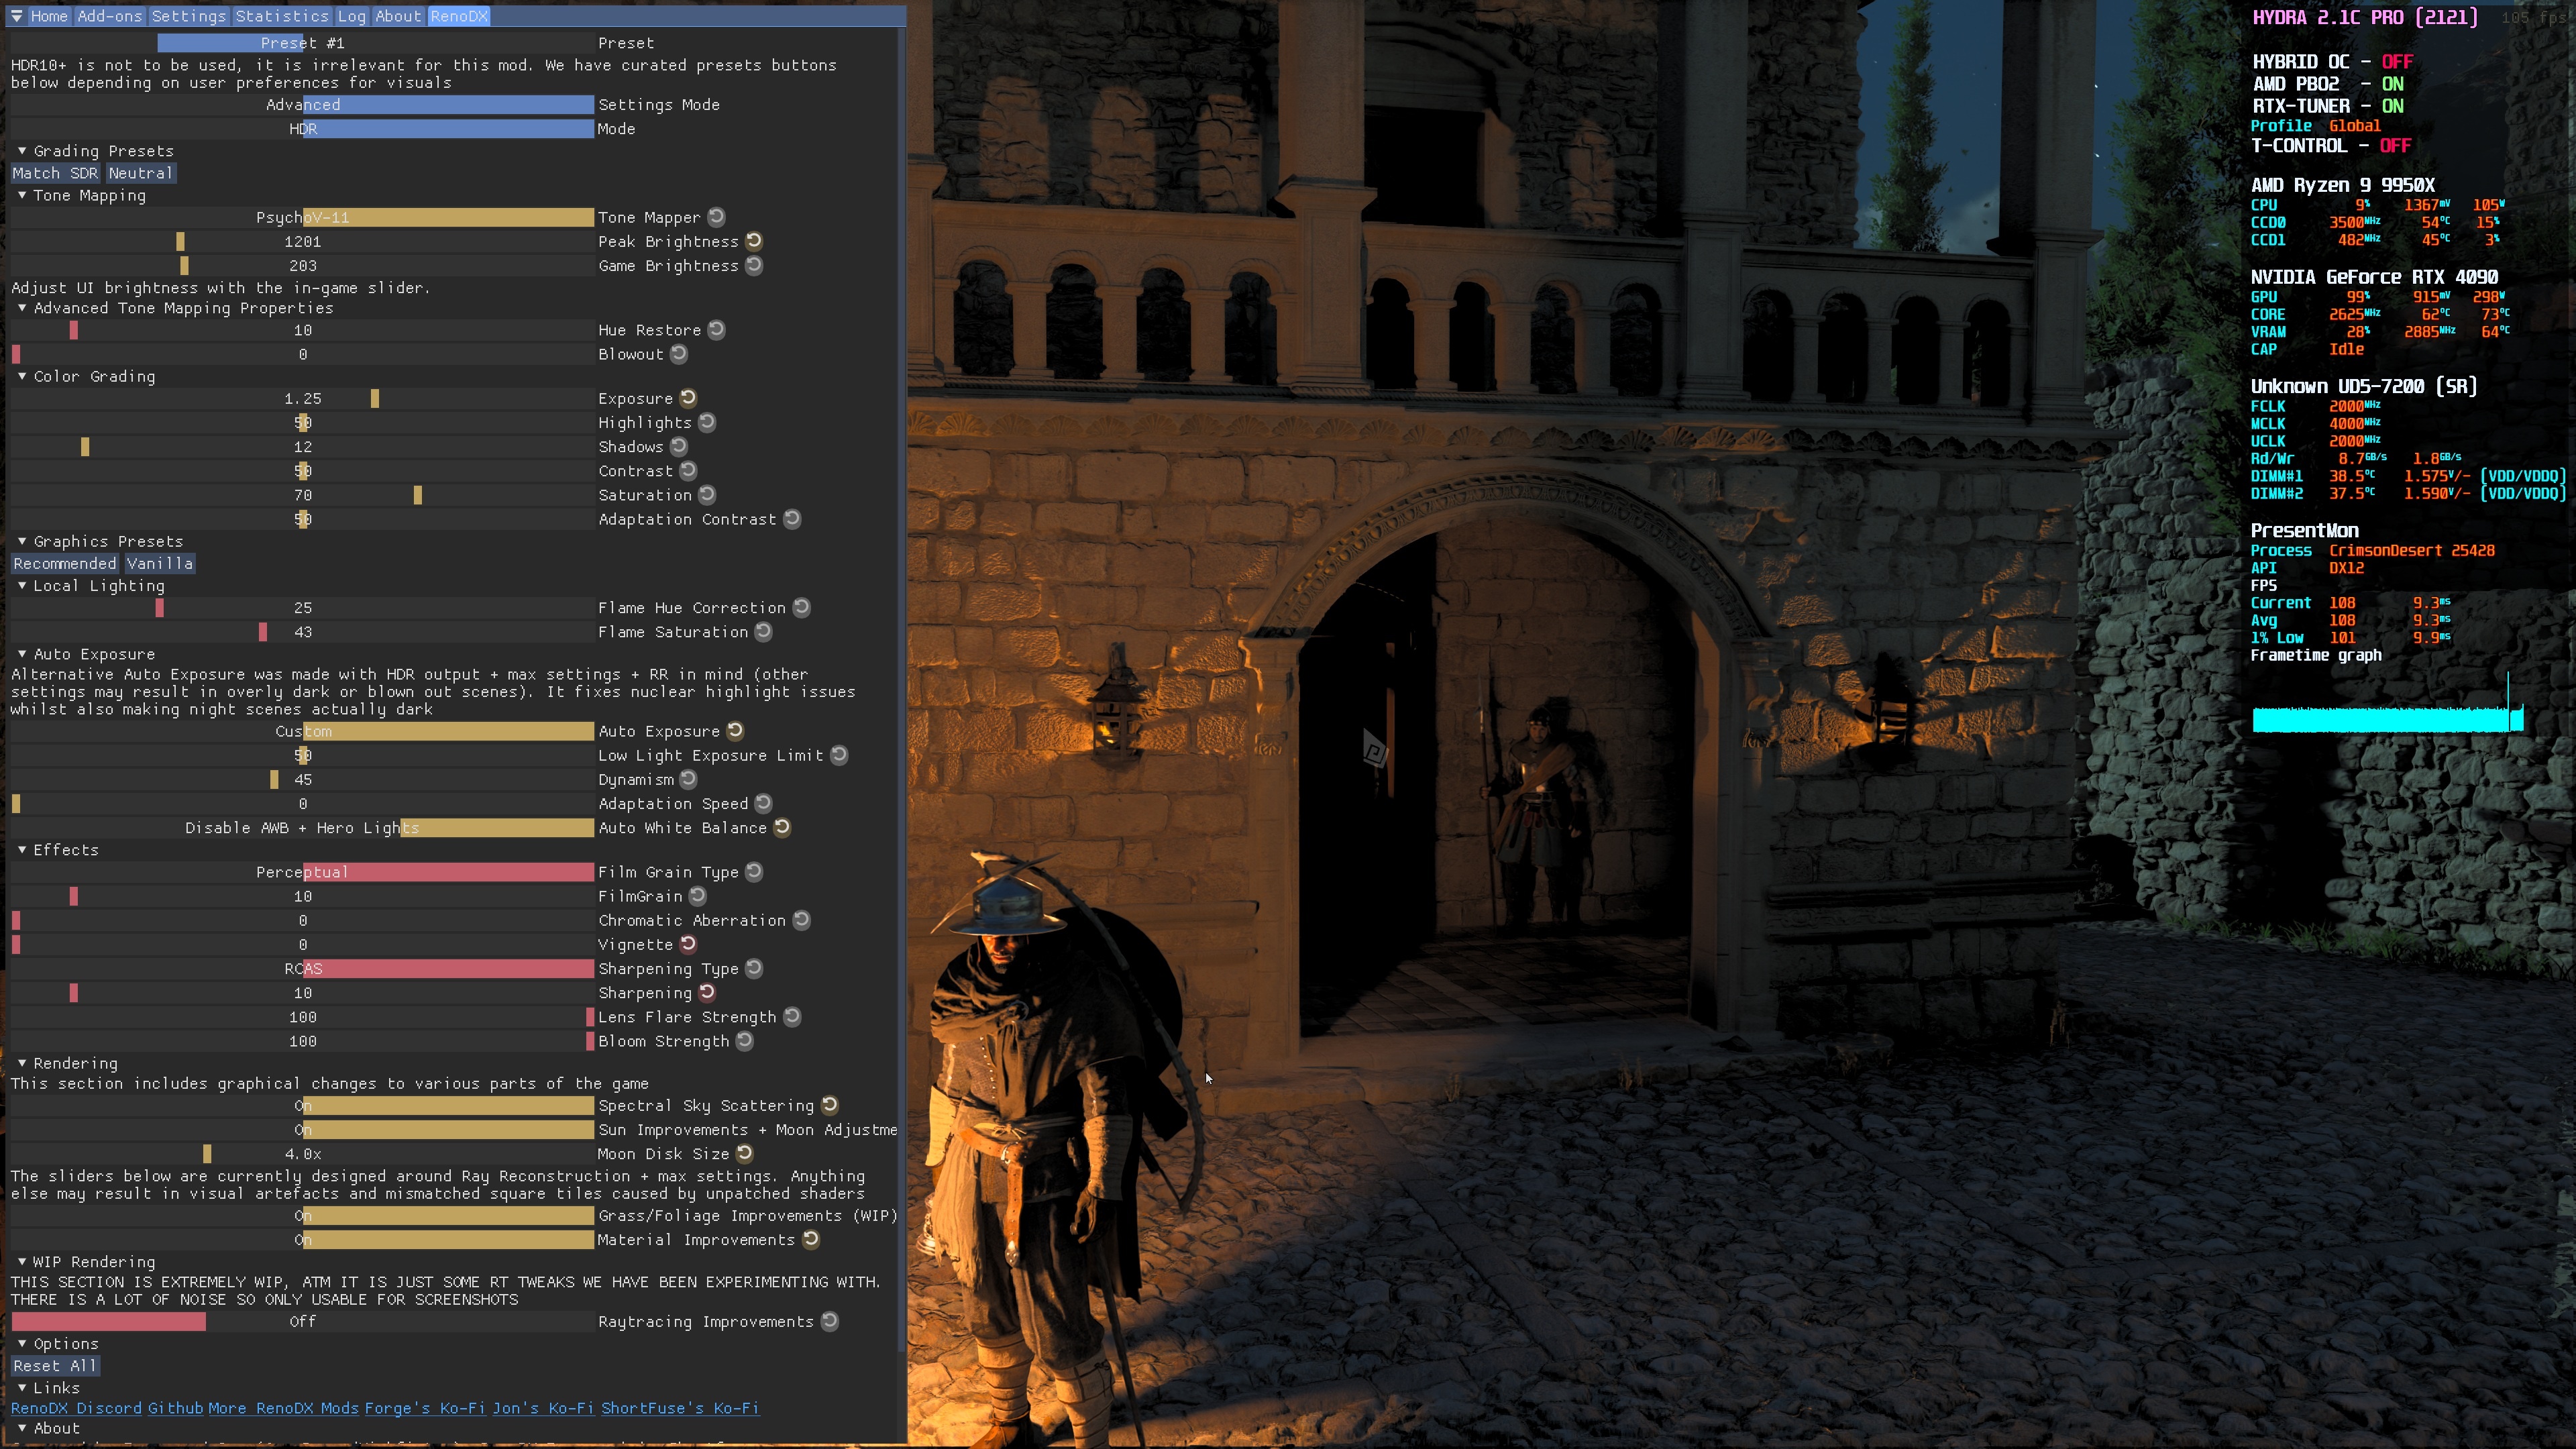Image resolution: width=2576 pixels, height=1449 pixels.
Task: Reset Auto White Balance setting
Action: click(x=782, y=827)
